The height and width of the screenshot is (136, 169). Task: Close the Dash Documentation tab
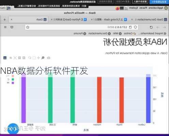(x=132, y=20)
